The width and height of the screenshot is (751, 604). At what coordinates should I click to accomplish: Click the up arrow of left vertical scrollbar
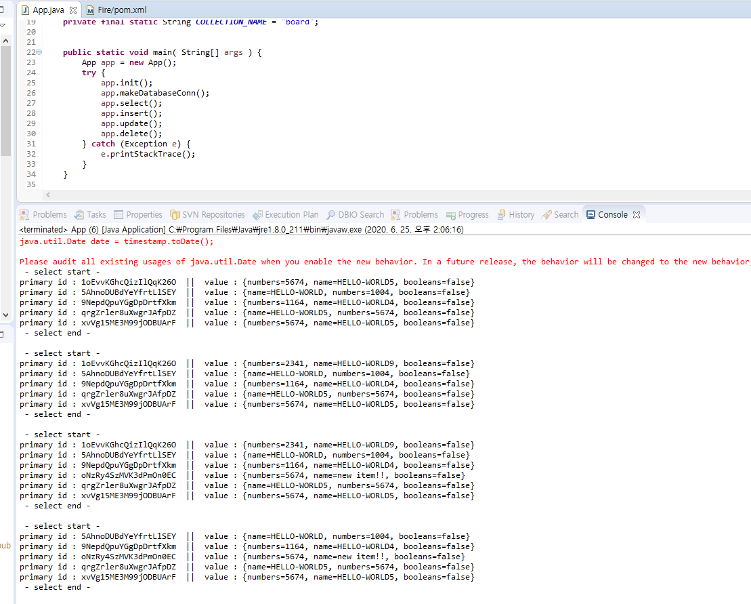[5, 41]
